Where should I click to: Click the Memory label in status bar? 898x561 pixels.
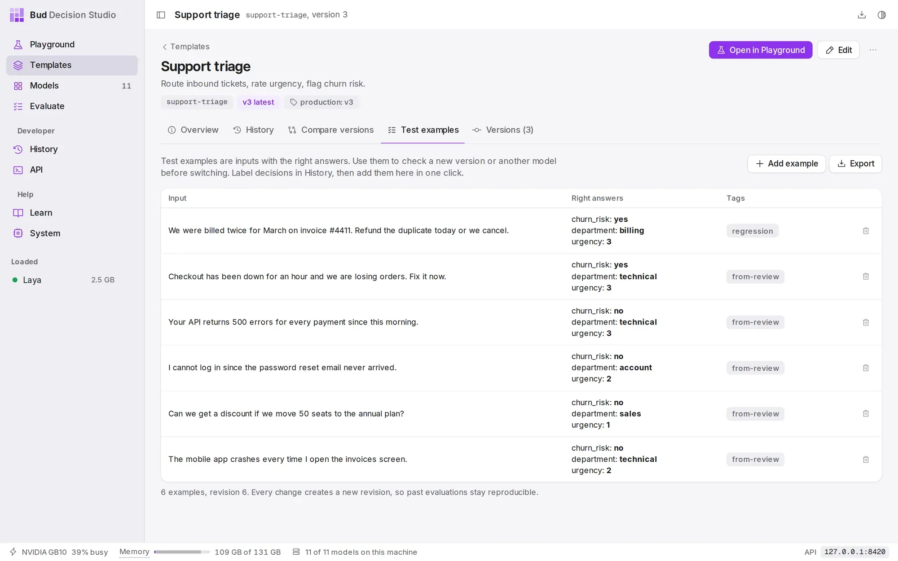pos(134,552)
